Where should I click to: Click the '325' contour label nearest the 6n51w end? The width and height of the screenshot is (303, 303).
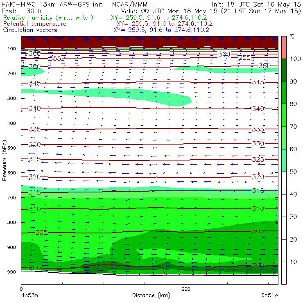[258, 159]
